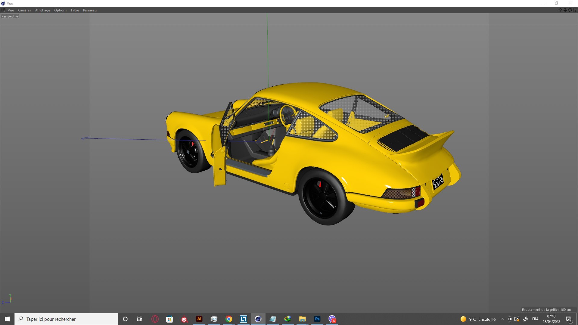This screenshot has height=325, width=578.
Task: Open the notification action center
Action: tap(569, 319)
